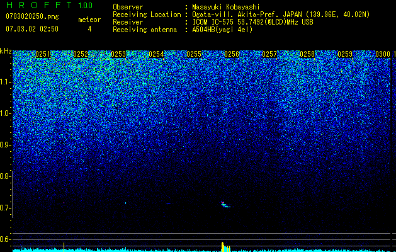
Task: Select the Ogata-vill. Akita-Pref. JAPAN location text
Action: tap(281, 14)
